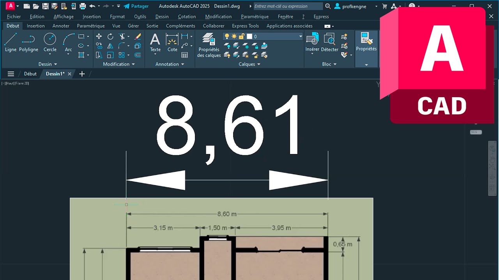
Task: Click the Print (Tracer) icon
Action: pos(83,6)
